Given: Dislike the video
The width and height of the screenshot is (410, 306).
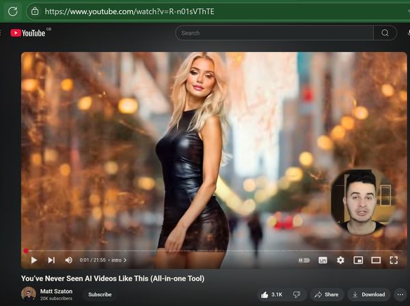Looking at the screenshot, I should (297, 294).
